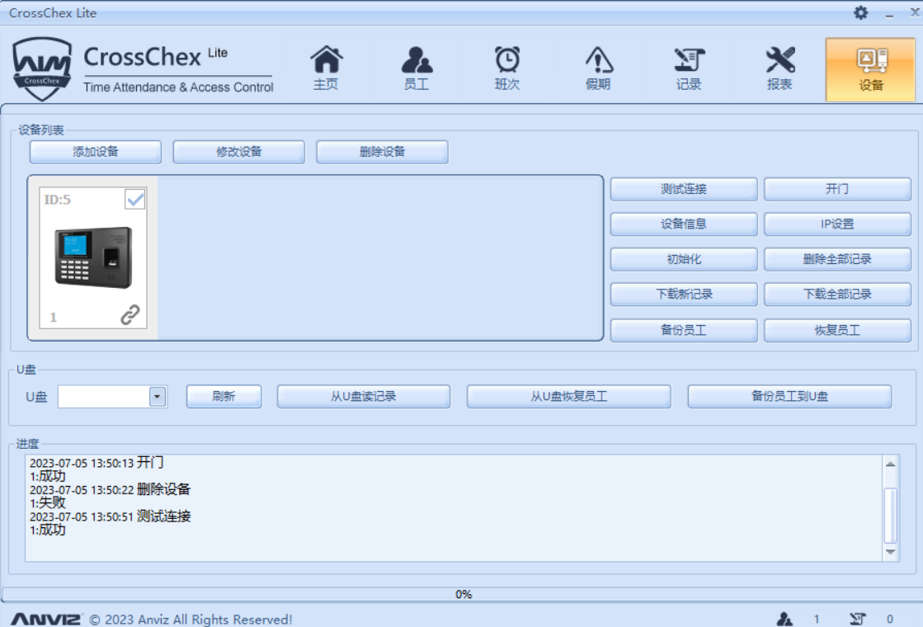Select the 设备 device tab
This screenshot has width=923, height=627.
870,69
